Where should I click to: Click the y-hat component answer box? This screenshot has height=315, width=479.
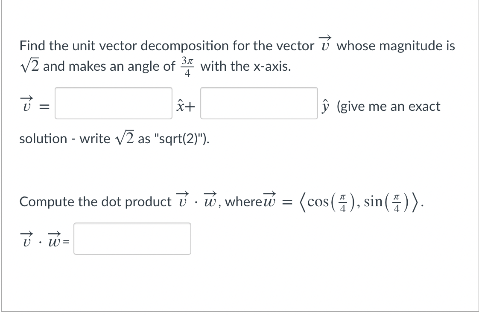point(259,103)
